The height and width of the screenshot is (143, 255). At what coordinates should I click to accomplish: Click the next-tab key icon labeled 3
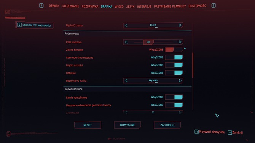[214, 6]
